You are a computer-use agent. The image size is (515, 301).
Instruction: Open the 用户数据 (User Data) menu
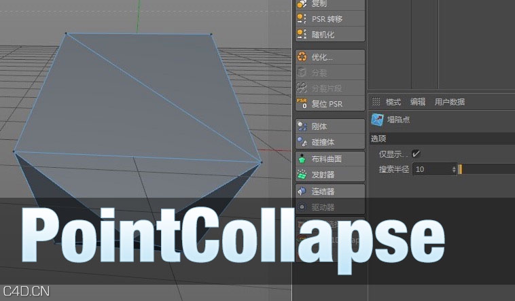pyautogui.click(x=450, y=102)
